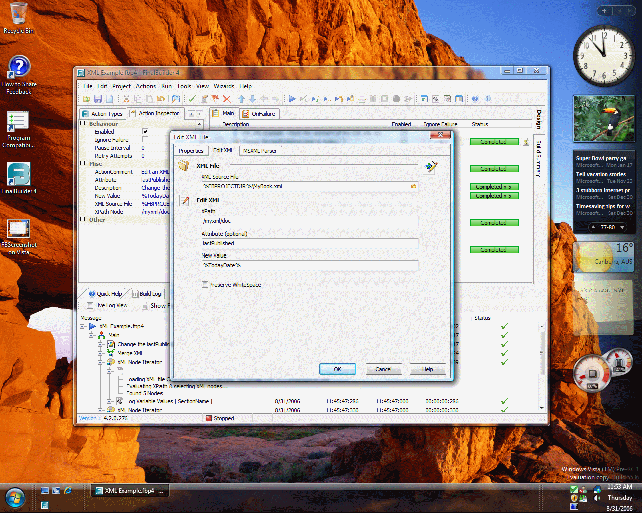Switch to the Action Types tab

pyautogui.click(x=102, y=114)
